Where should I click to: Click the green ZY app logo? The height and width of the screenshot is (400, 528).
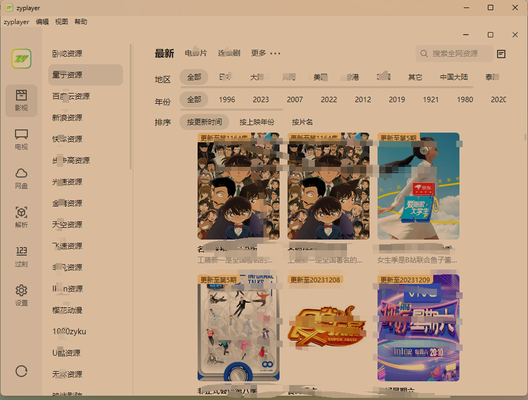21,58
